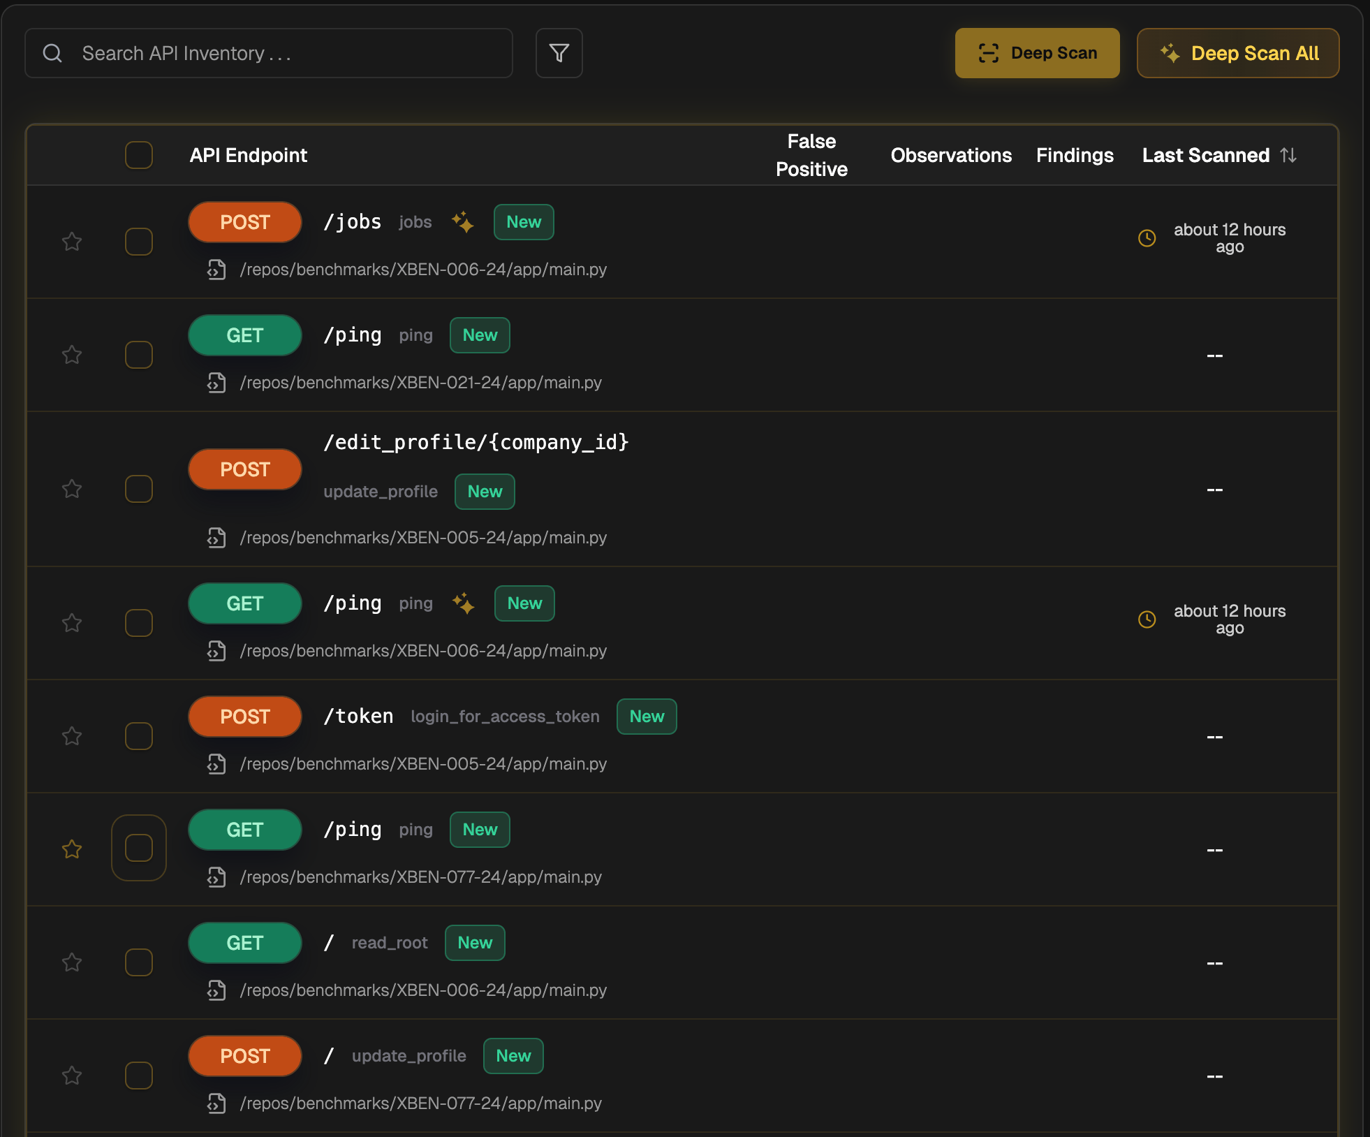Click the code file icon under /jobs
Image resolution: width=1370 pixels, height=1137 pixels.
click(216, 270)
